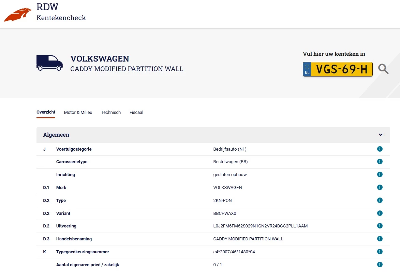The height and width of the screenshot is (273, 400).
Task: Open info icon for Carrosserietype
Action: pos(380,161)
